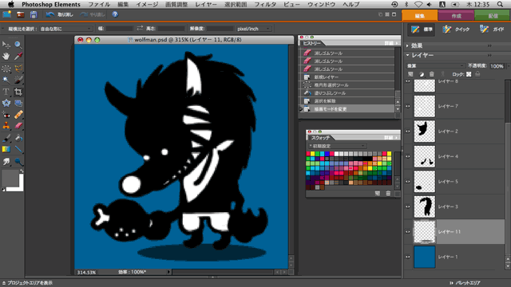Screen dimensions: 511x287
Task: Select the Crop tool
Action: click(x=18, y=92)
